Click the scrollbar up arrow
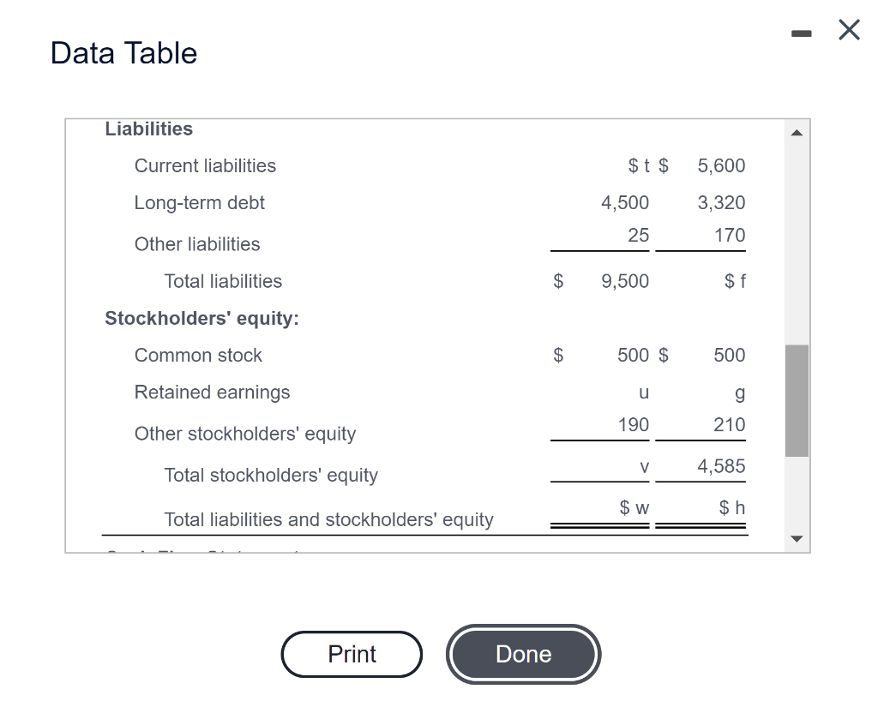Image resolution: width=878 pixels, height=719 pixels. click(797, 131)
